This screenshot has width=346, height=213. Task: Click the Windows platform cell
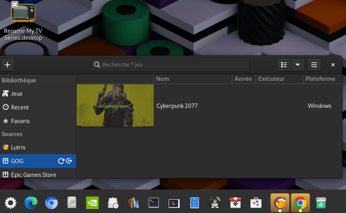tap(320, 106)
